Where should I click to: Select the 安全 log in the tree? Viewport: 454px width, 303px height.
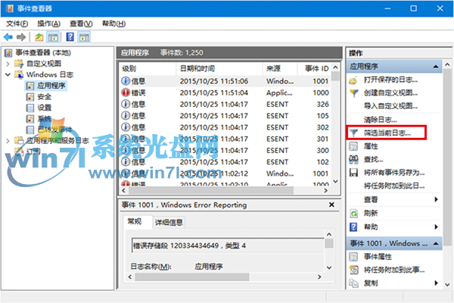45,97
